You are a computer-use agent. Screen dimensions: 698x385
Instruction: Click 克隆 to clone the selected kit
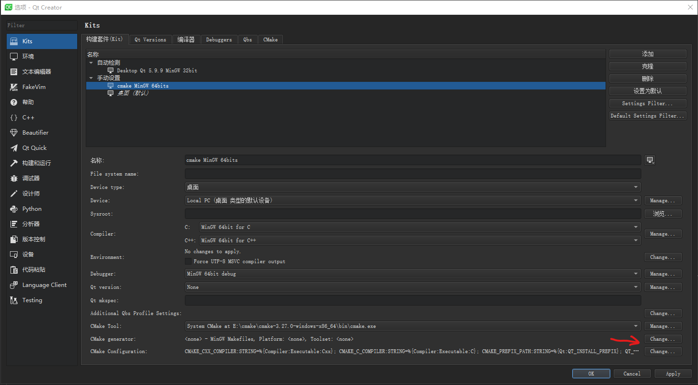647,66
